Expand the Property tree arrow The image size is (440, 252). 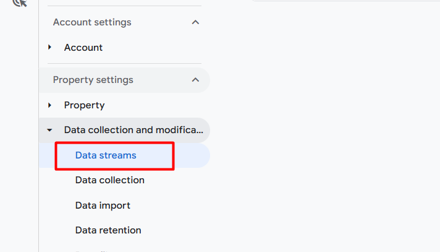pos(50,105)
